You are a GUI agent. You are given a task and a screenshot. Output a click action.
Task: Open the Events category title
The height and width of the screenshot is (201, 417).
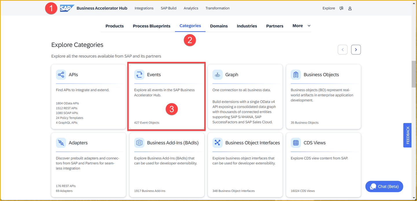pyautogui.click(x=154, y=75)
